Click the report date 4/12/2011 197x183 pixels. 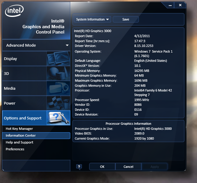[x=142, y=36]
